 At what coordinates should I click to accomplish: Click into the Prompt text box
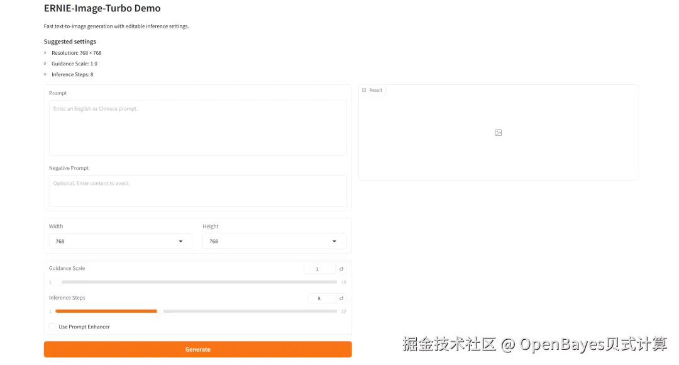(x=197, y=128)
